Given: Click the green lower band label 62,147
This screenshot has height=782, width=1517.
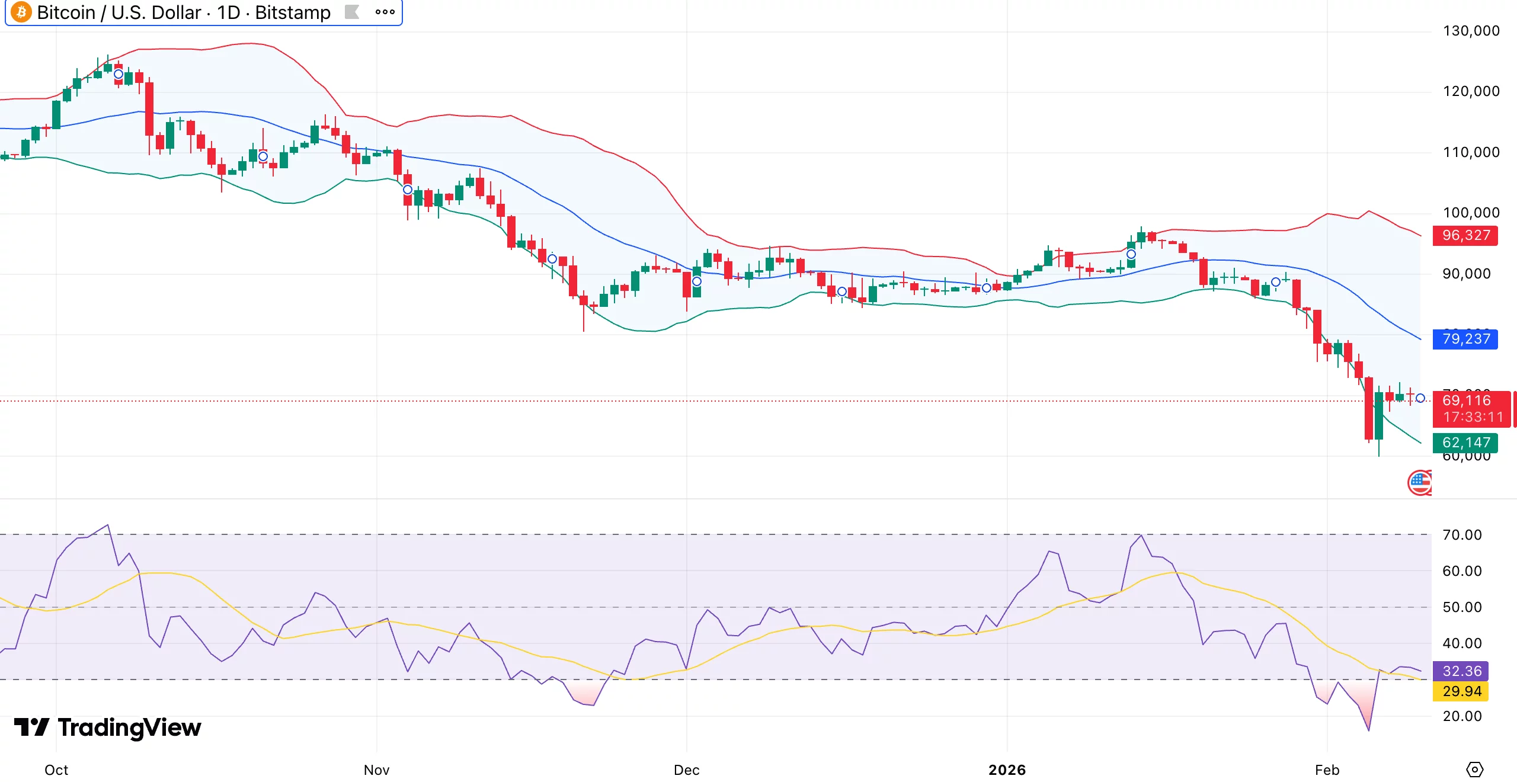Looking at the screenshot, I should pos(1465,443).
